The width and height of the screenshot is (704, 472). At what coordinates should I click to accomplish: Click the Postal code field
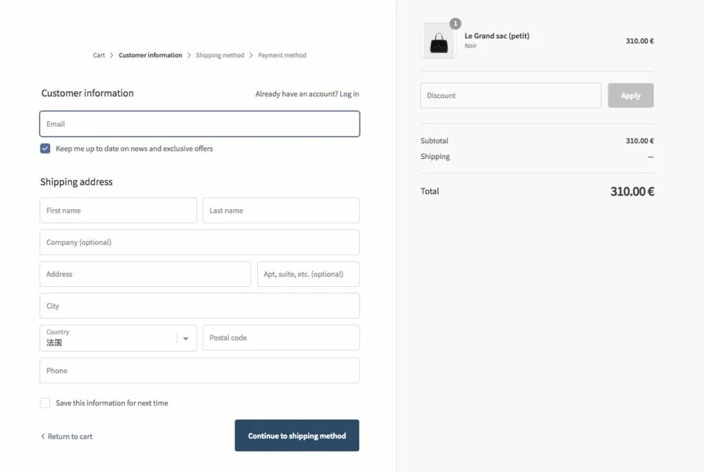280,338
